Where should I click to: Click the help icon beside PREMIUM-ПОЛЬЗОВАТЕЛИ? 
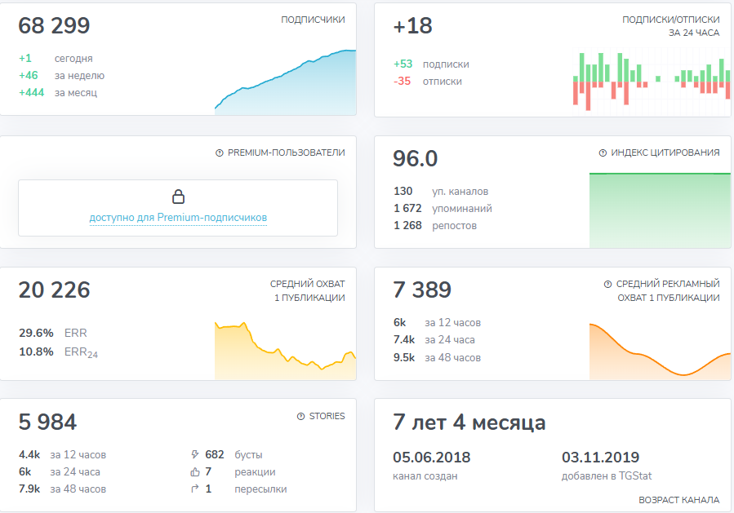click(219, 153)
